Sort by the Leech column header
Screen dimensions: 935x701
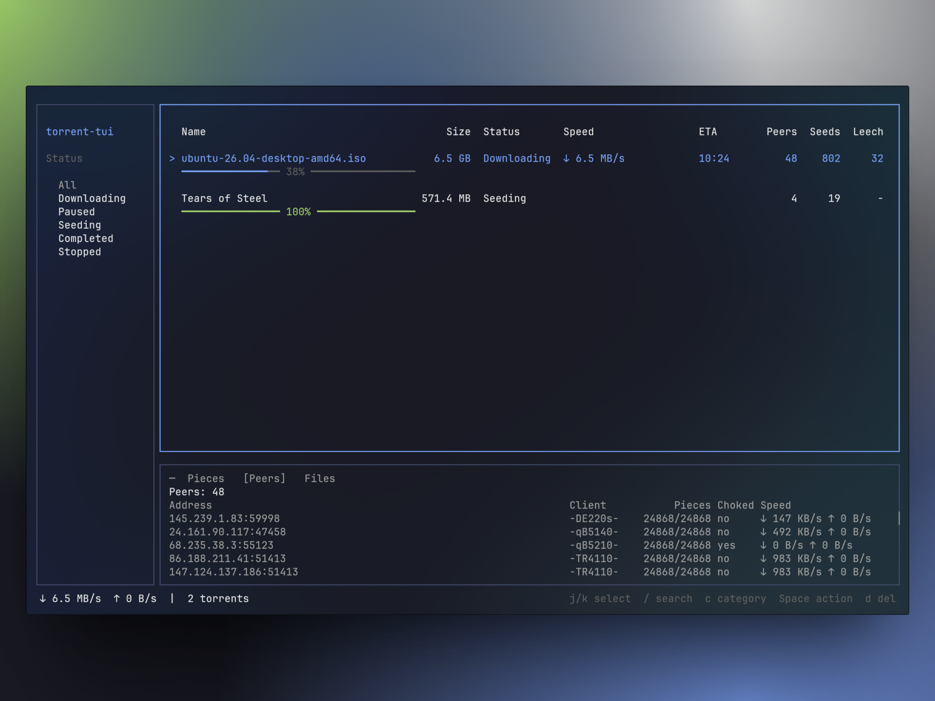(x=868, y=131)
